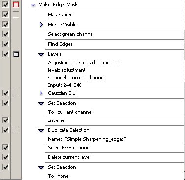Select the Find Edges step
This screenshot has height=180, width=185.
tap(115, 44)
